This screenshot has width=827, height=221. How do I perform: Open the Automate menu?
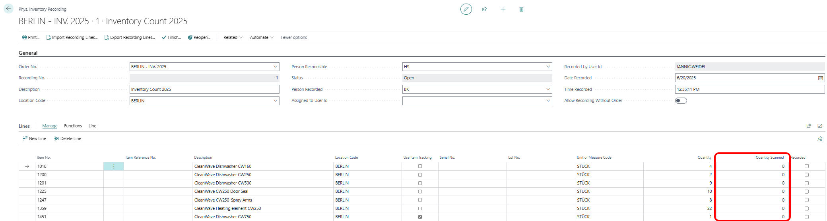261,37
